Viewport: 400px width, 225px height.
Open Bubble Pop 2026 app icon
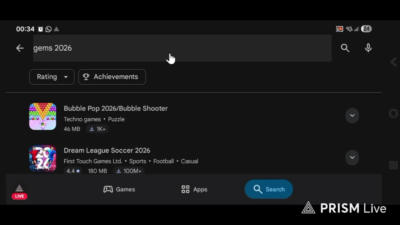(43, 116)
